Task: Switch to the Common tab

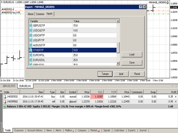Action: coord(40,14)
